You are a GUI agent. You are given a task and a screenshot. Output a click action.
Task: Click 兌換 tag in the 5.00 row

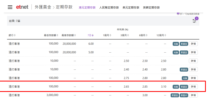[x=176, y=52]
